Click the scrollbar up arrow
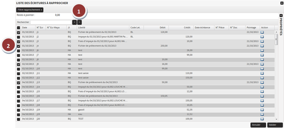This screenshot has height=128, width=284. click(276, 32)
